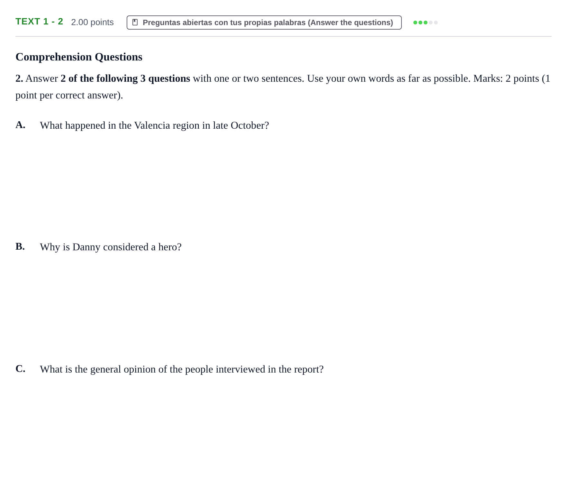567x489 pixels.
Task: Select the final gray difficulty dot
Action: 436,23
